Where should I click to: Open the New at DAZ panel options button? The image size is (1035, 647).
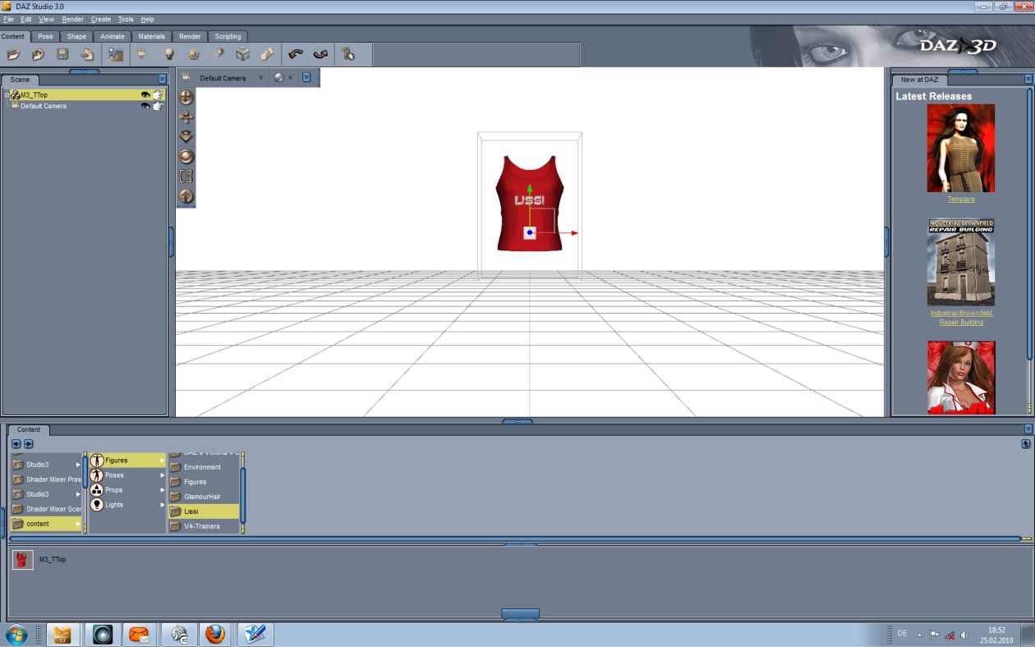click(x=1028, y=79)
